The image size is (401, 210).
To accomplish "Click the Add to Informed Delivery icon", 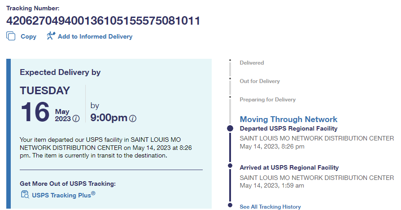I will click(x=51, y=36).
